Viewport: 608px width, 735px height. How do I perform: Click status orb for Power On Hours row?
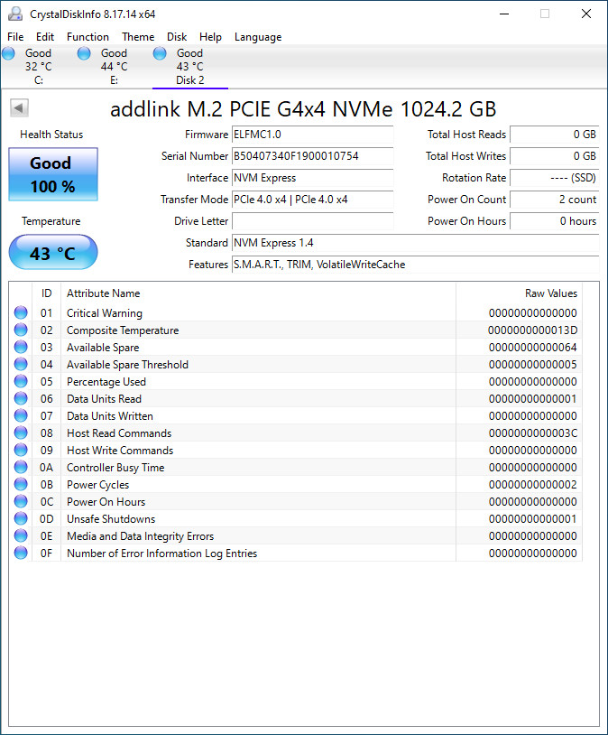(x=21, y=501)
